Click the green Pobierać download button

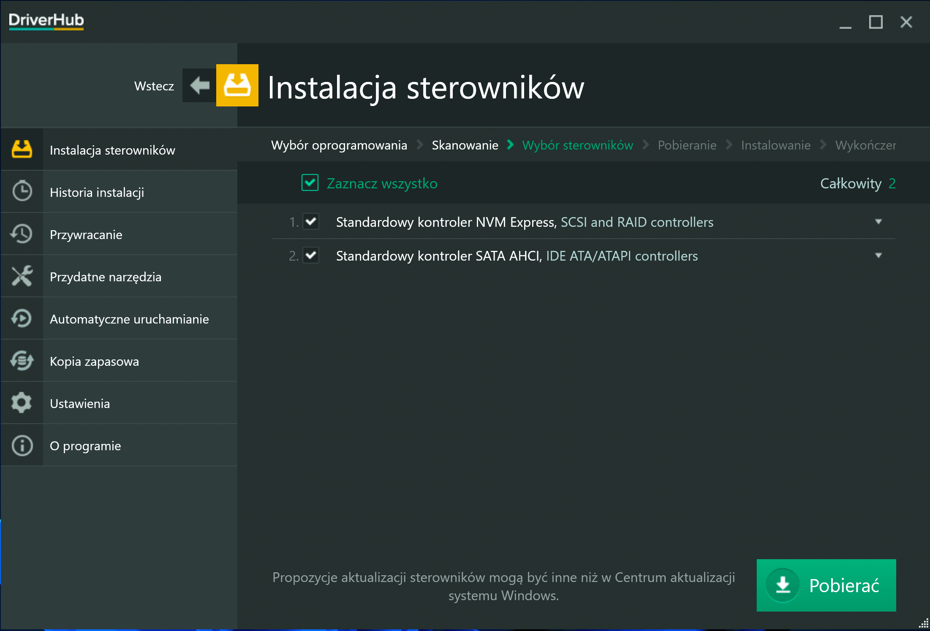click(x=826, y=585)
